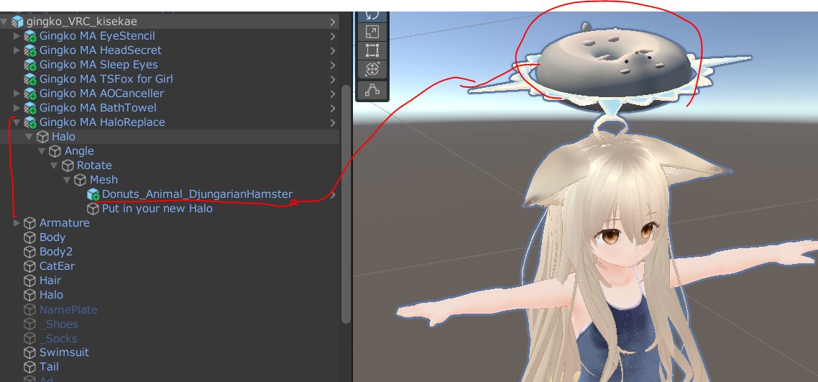Select the Rotate tool in Scene toolbar

point(372,16)
